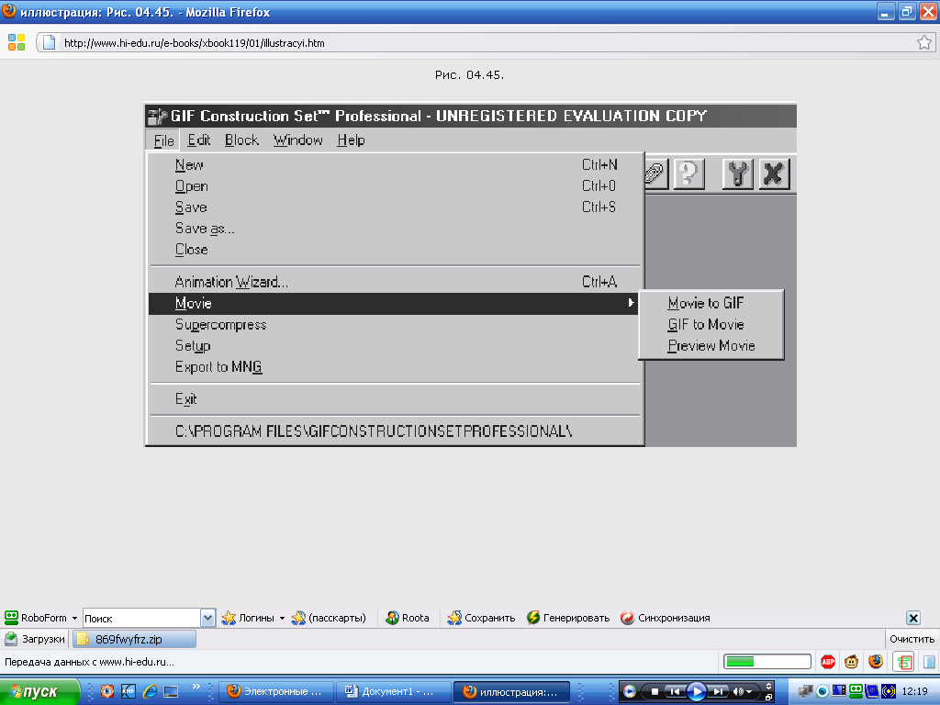Click the пуск Start button
This screenshot has height=705, width=940.
[39, 692]
